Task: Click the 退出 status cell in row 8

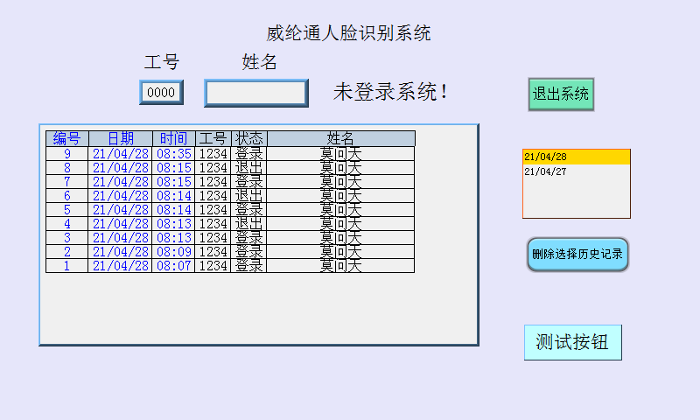Action: tap(249, 168)
